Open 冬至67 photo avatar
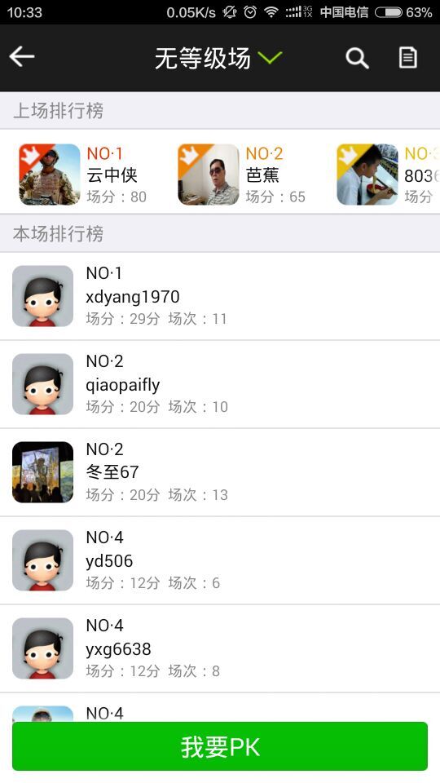This screenshot has height=783, width=440. pos(43,472)
